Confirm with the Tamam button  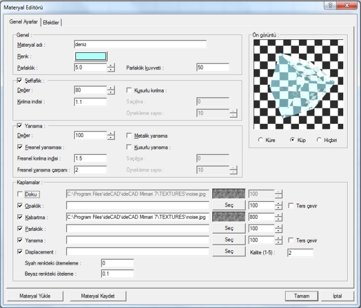click(301, 296)
